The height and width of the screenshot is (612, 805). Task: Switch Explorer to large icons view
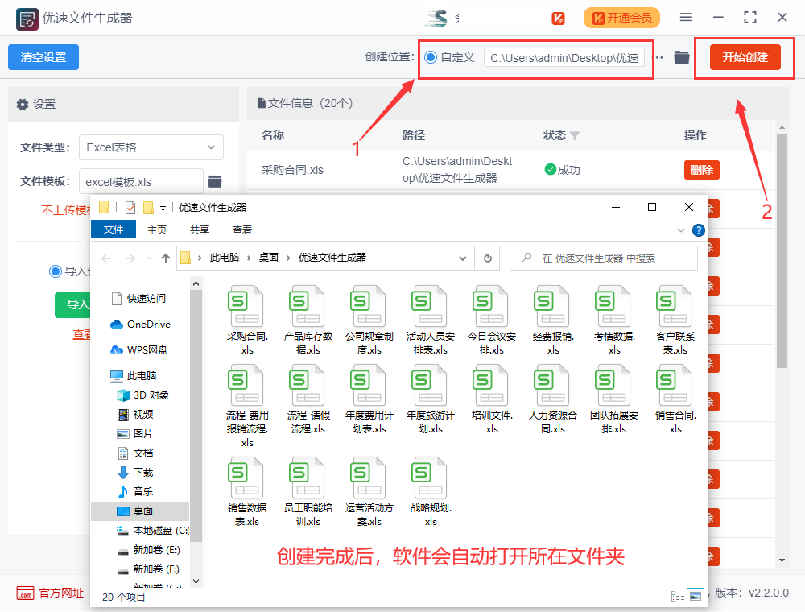[696, 596]
